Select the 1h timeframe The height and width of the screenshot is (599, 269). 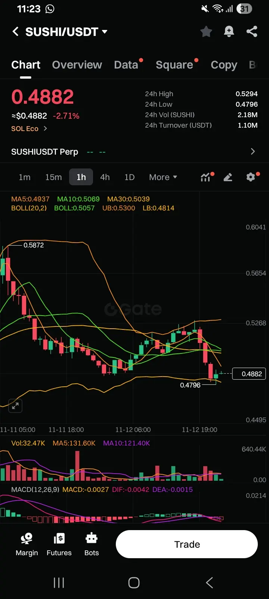click(81, 177)
